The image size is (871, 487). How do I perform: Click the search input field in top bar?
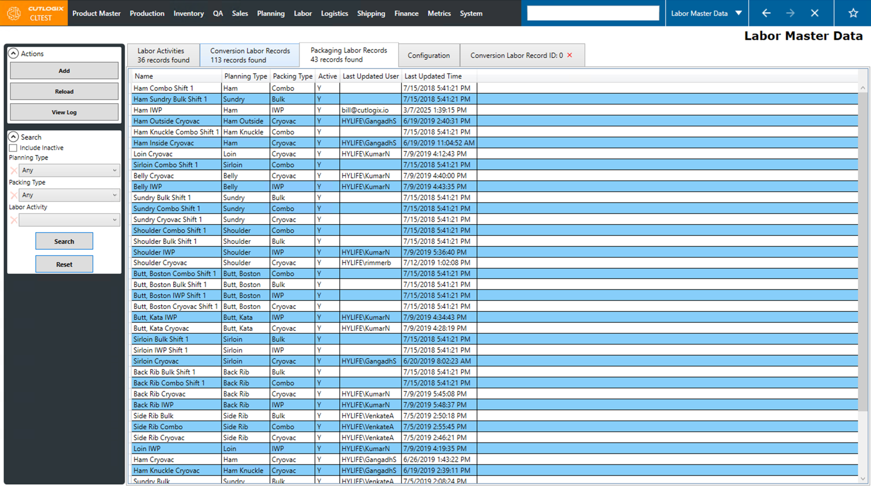pyautogui.click(x=593, y=13)
